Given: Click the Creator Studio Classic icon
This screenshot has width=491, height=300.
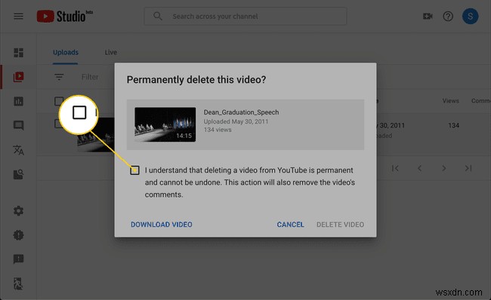Looking at the screenshot, I should pos(18,283).
